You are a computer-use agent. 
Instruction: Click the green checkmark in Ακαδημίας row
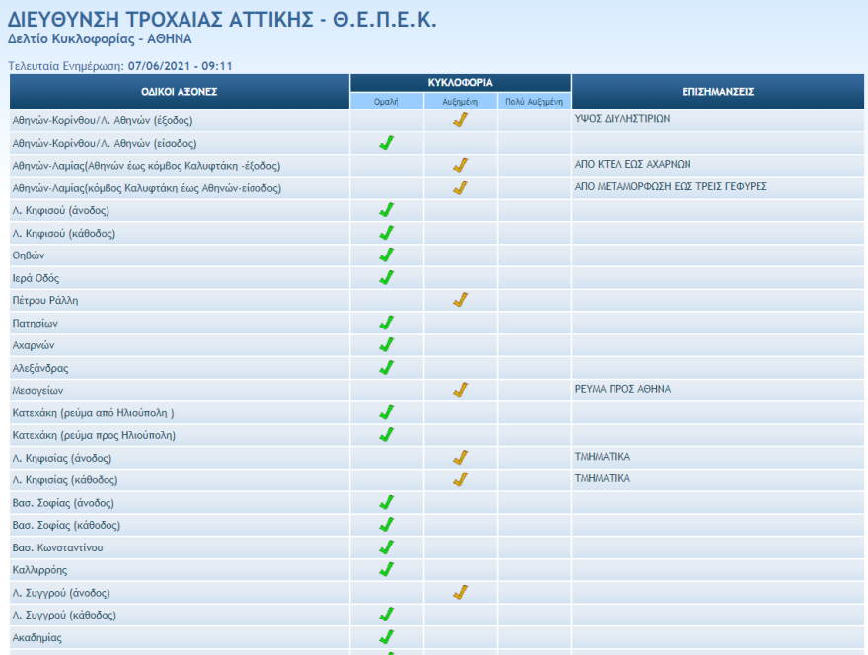pos(387,637)
